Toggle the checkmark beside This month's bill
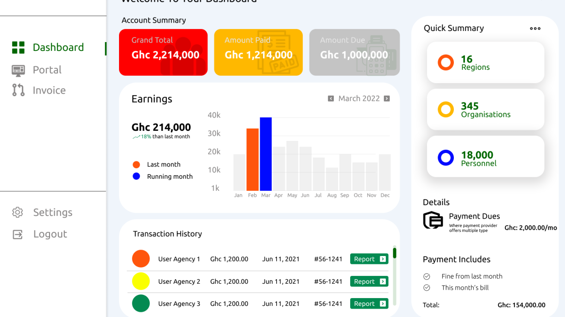 pyautogui.click(x=427, y=287)
